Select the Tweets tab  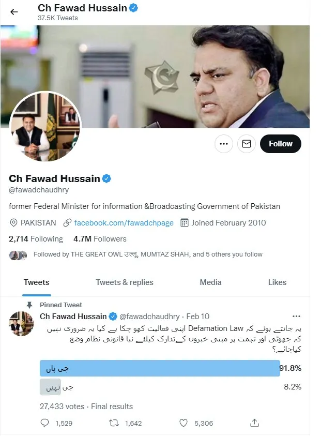pos(36,282)
